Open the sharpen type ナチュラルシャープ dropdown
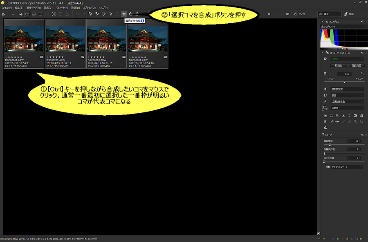Screen dimensions: 368x242 pyautogui.click(x=347, y=167)
